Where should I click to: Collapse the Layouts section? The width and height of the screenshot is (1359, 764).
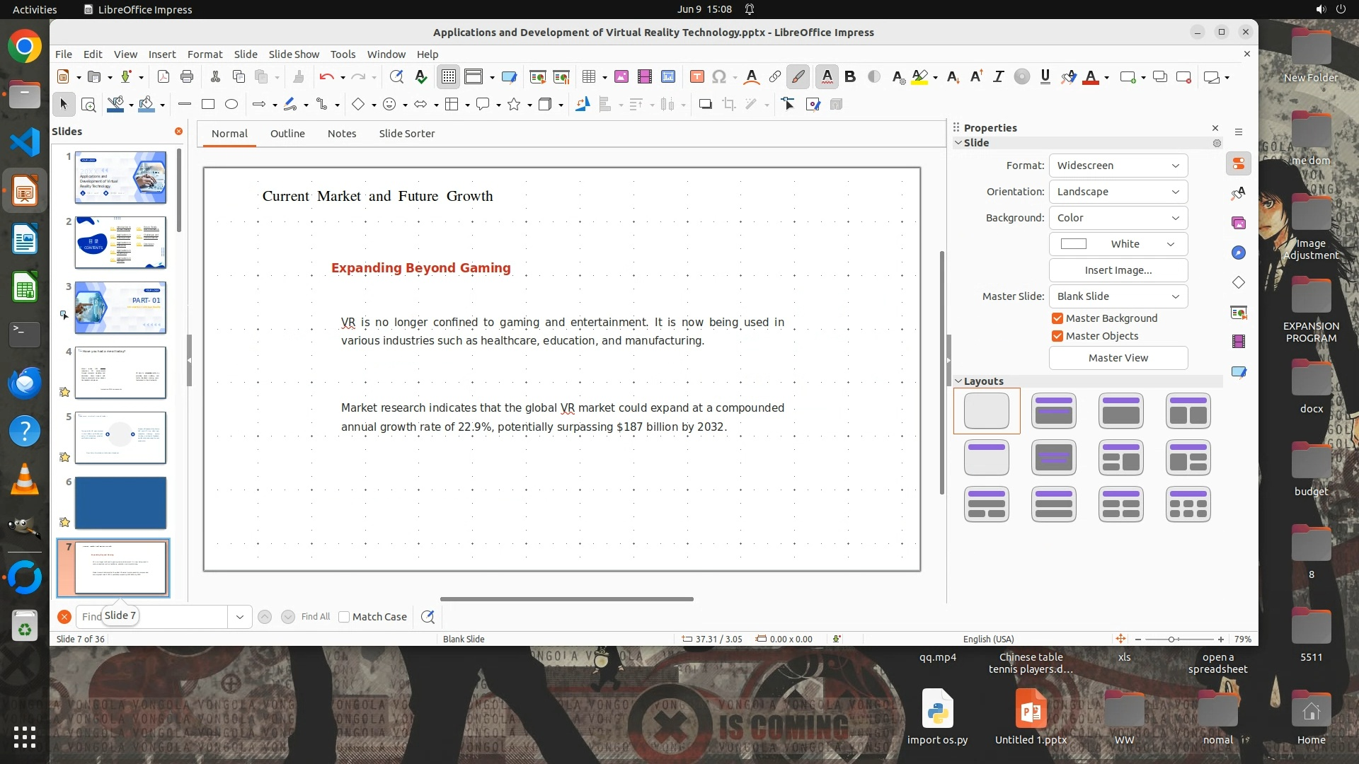tap(959, 381)
